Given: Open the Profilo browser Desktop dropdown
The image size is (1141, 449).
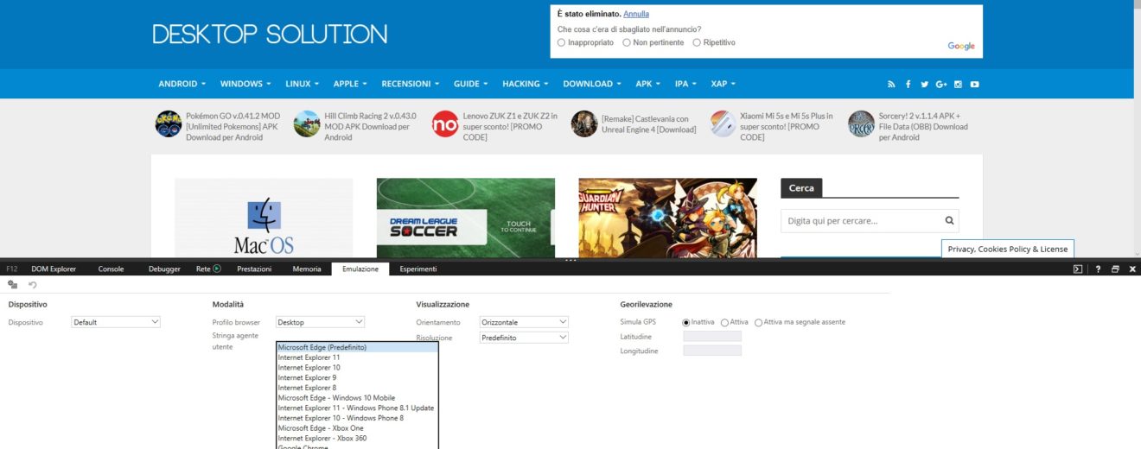Looking at the screenshot, I should click(320, 322).
